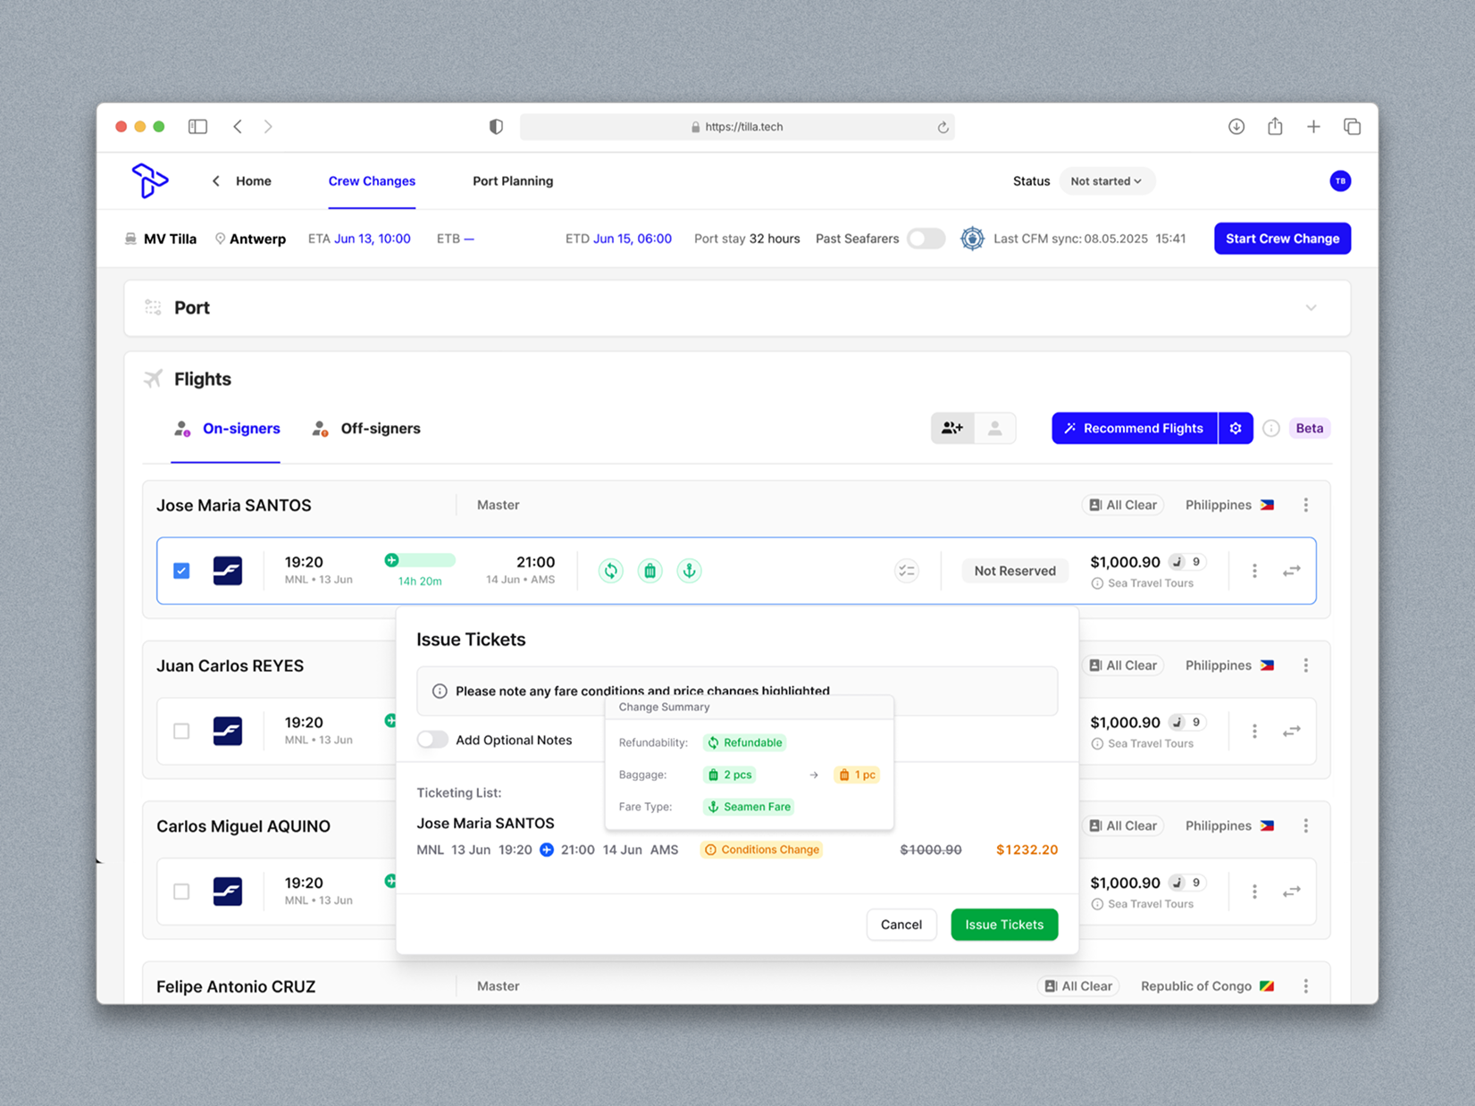
Task: Open the three-dot menu for Juan Carlos REYES
Action: [1305, 665]
